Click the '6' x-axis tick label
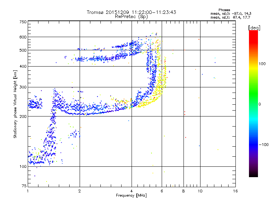The height and width of the screenshot is (208, 277). click(x=162, y=191)
